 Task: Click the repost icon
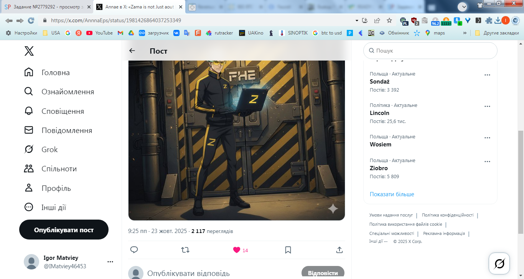(x=185, y=250)
